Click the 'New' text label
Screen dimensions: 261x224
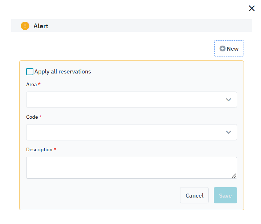click(x=233, y=49)
